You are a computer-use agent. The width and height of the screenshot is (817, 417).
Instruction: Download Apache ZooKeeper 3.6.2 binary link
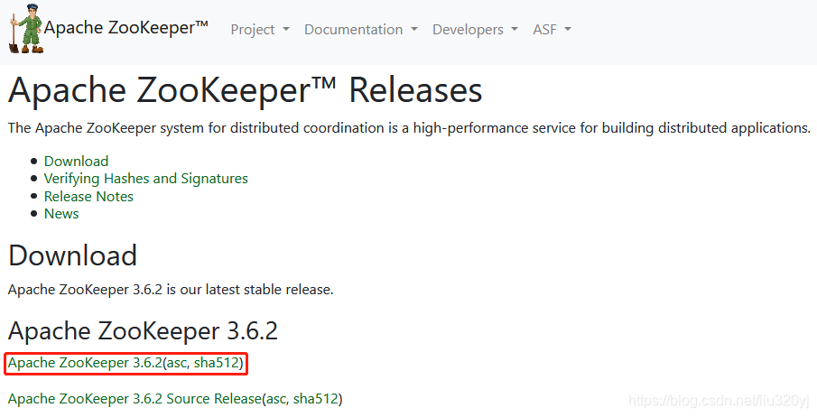click(85, 363)
